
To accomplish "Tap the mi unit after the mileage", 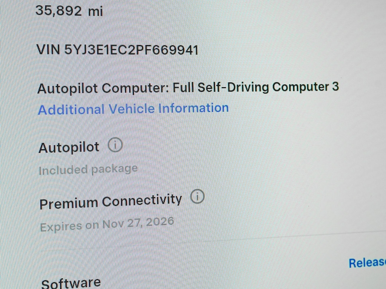I will pyautogui.click(x=95, y=12).
